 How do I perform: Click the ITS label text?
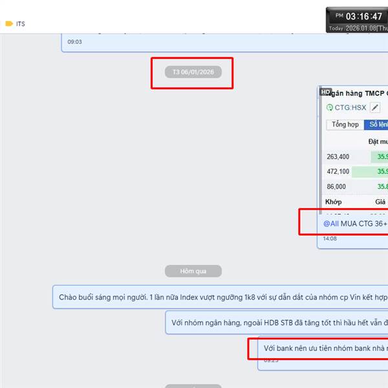coord(21,24)
